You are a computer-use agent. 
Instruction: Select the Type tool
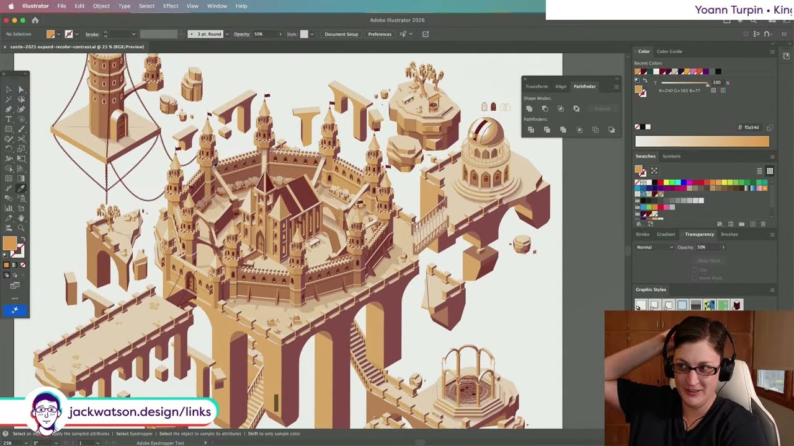pos(9,119)
